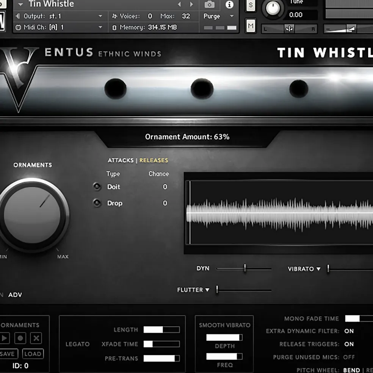Click the Max voices value 32
This screenshot has height=373, width=373.
pyautogui.click(x=186, y=16)
